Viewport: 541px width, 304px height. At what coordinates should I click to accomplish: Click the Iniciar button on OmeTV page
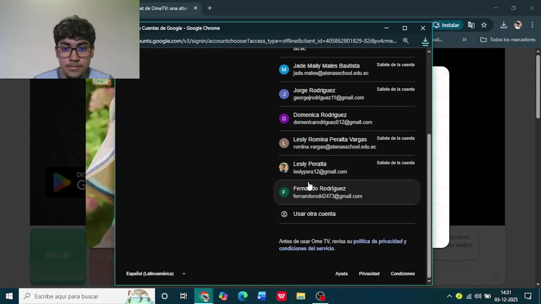58,255
